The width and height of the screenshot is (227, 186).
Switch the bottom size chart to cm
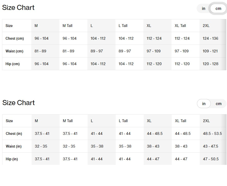[x=219, y=104]
